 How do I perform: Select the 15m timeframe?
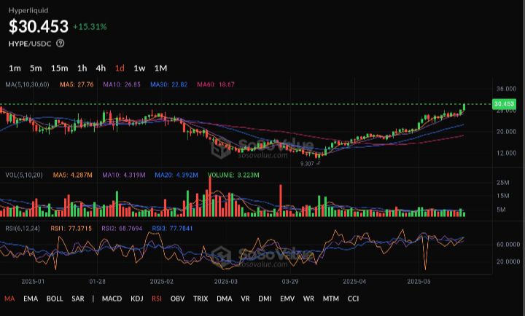(59, 68)
